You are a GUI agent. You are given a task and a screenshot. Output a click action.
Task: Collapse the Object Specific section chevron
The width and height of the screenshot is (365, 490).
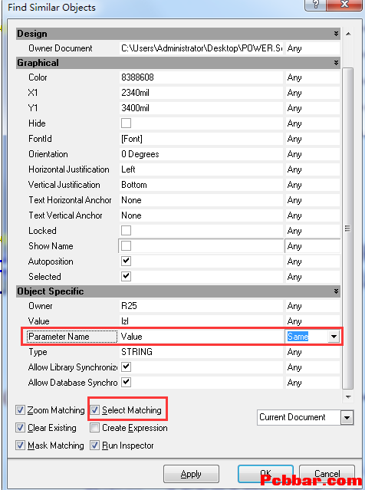336,291
